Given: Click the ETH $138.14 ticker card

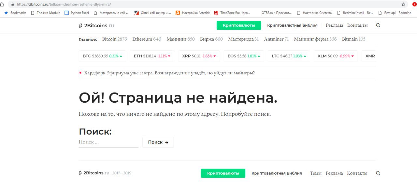Looking at the screenshot, I should [x=152, y=56].
